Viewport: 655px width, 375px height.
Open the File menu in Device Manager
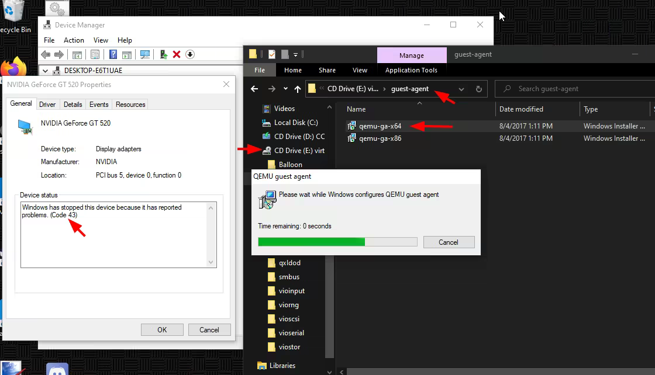click(x=49, y=40)
